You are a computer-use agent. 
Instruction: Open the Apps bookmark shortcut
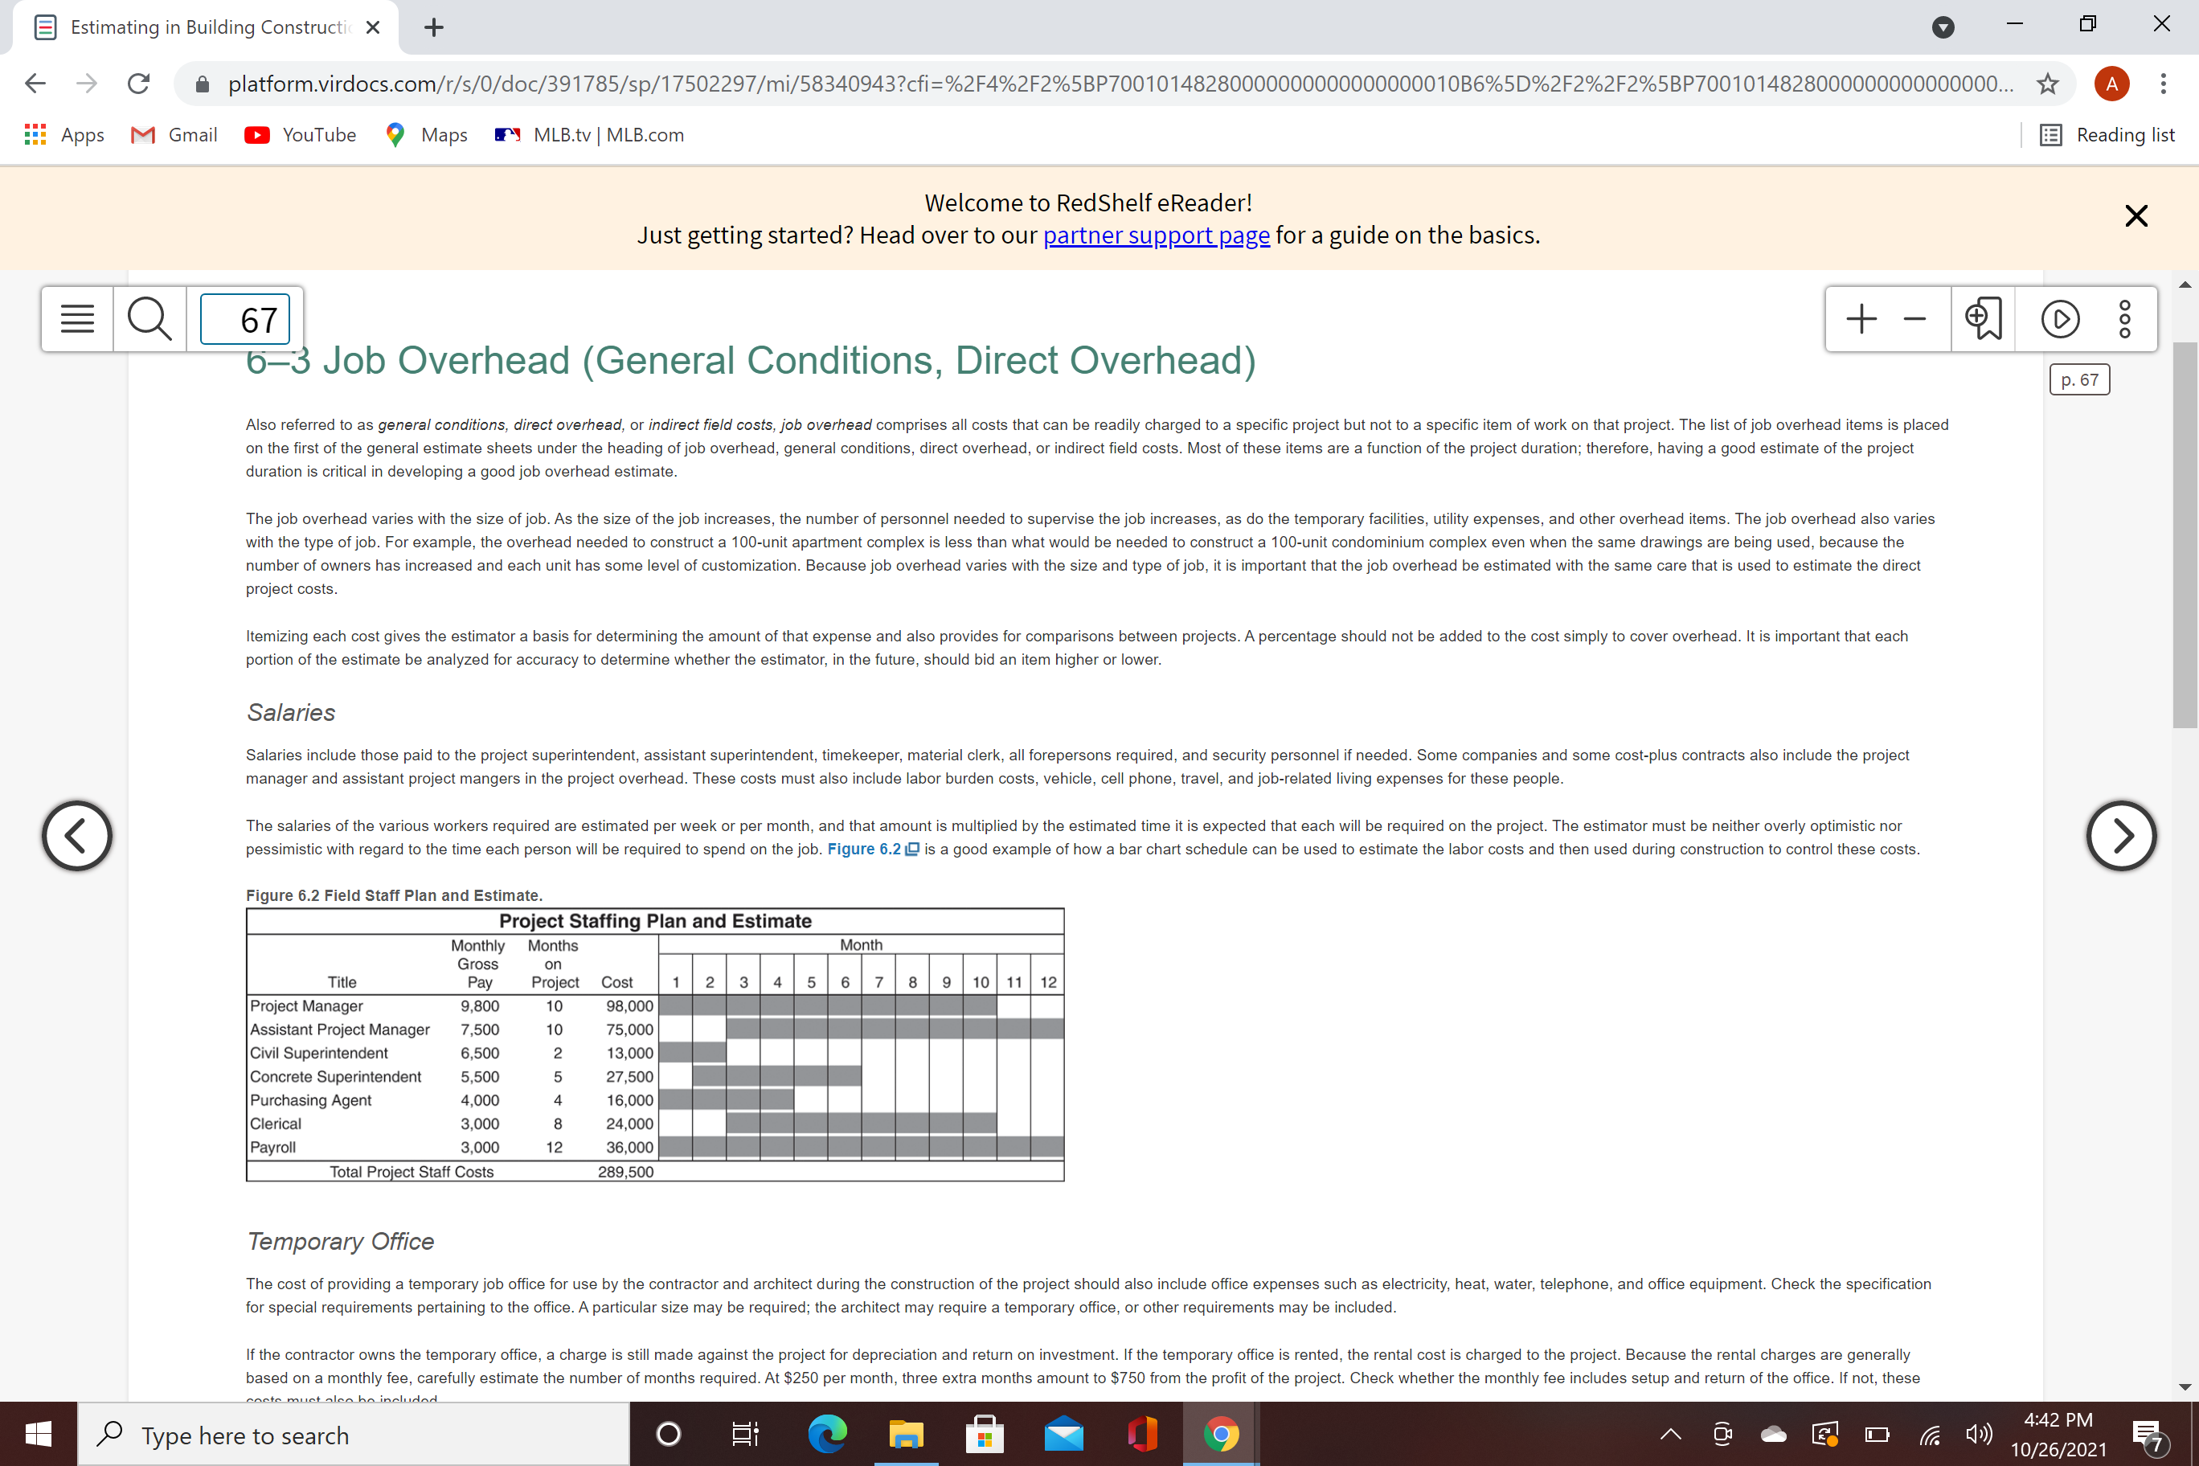pyautogui.click(x=63, y=135)
